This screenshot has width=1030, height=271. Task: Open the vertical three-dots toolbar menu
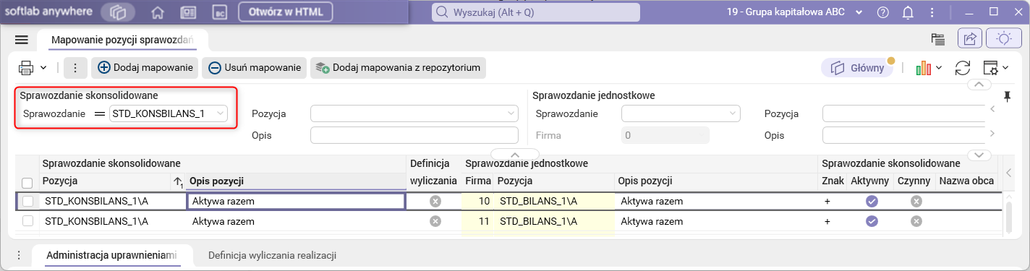click(75, 68)
